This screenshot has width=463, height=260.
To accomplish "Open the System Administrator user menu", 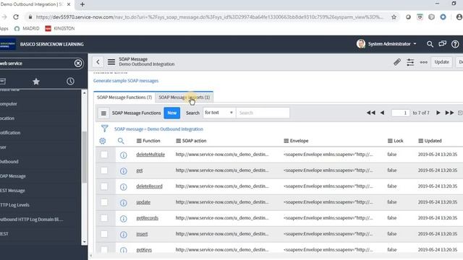I will coord(386,44).
